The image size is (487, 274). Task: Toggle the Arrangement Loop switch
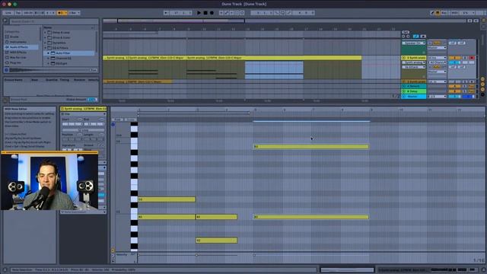point(282,13)
